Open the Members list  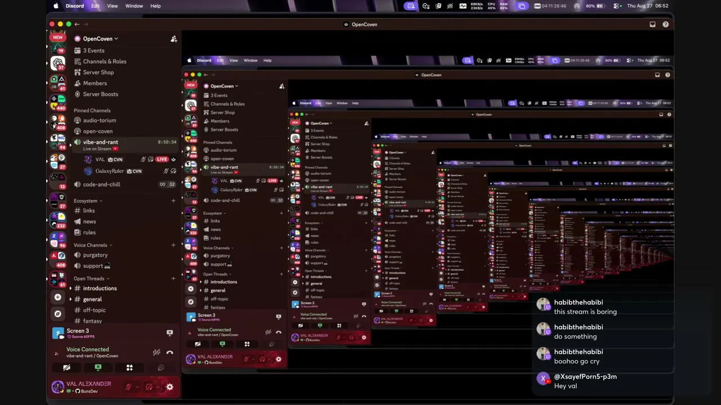(x=95, y=83)
